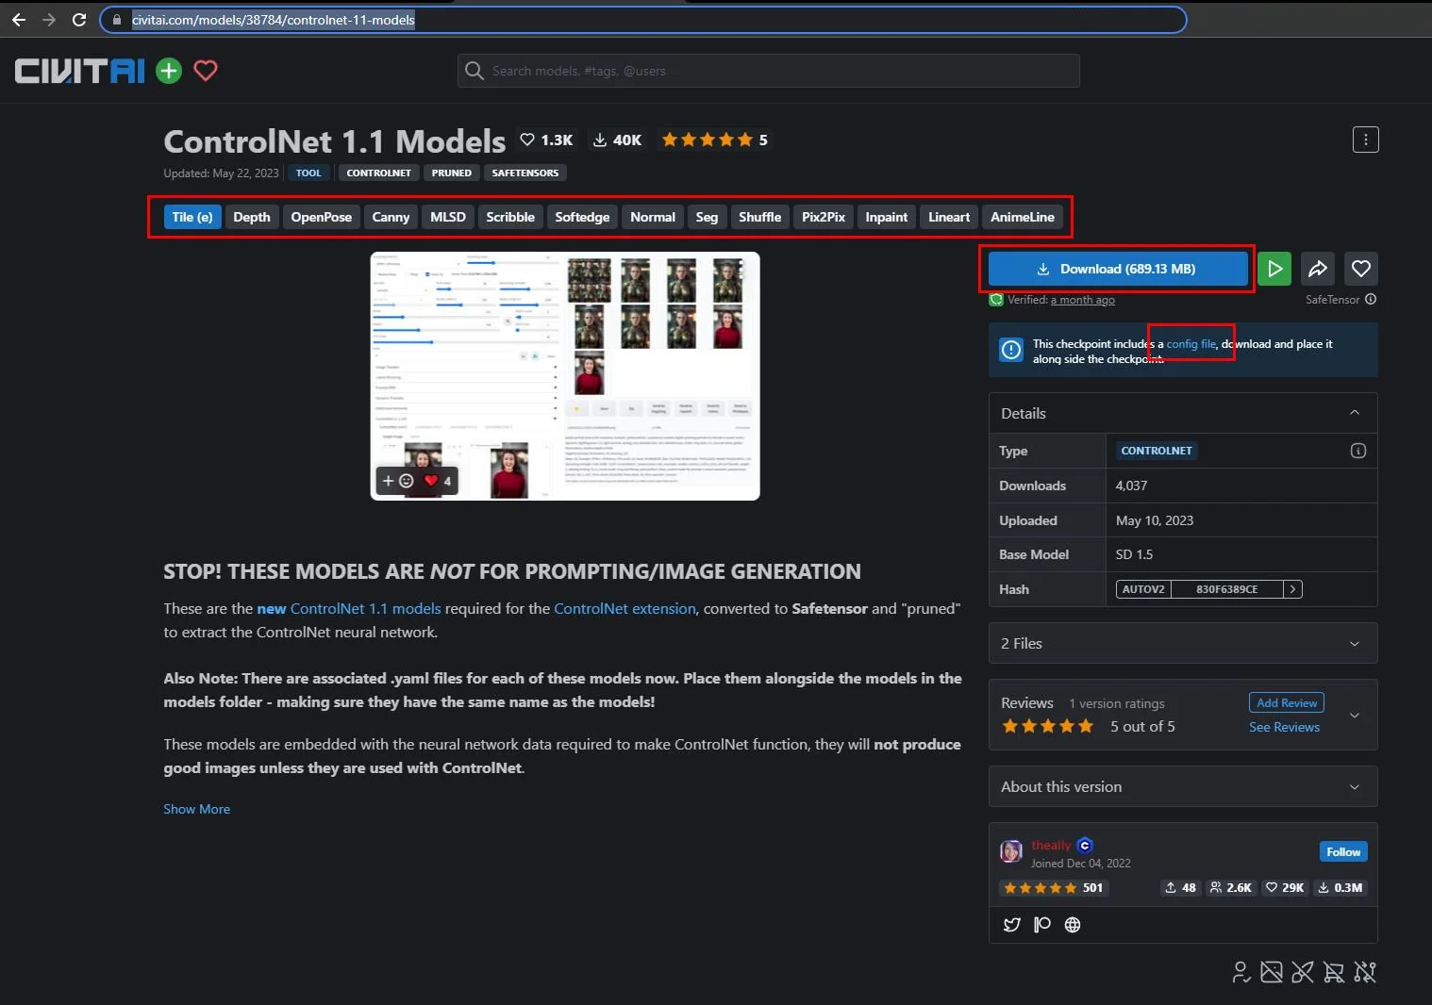Open theally creator profile link

point(1051,845)
